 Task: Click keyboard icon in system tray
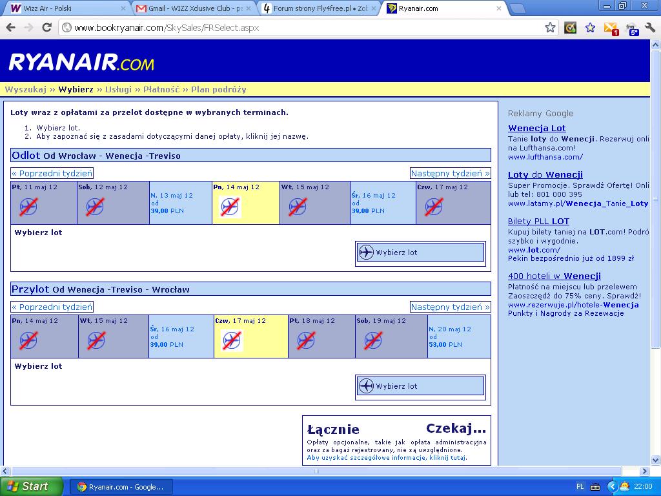pyautogui.click(x=595, y=487)
